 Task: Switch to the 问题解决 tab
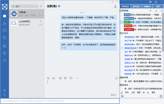pos(147,6)
